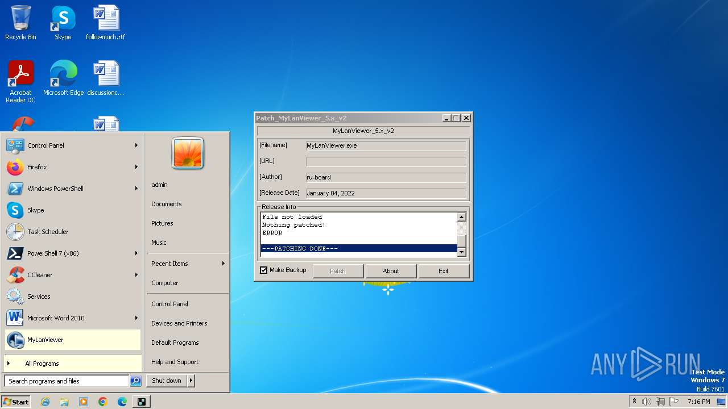The height and width of the screenshot is (409, 728).
Task: Show hidden system tray icons
Action: point(634,402)
